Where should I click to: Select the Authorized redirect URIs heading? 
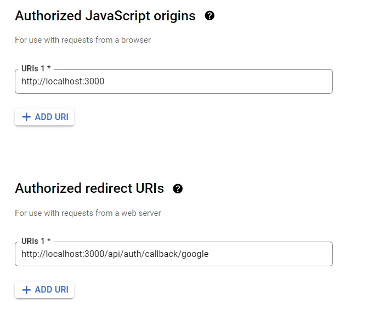[x=89, y=188]
